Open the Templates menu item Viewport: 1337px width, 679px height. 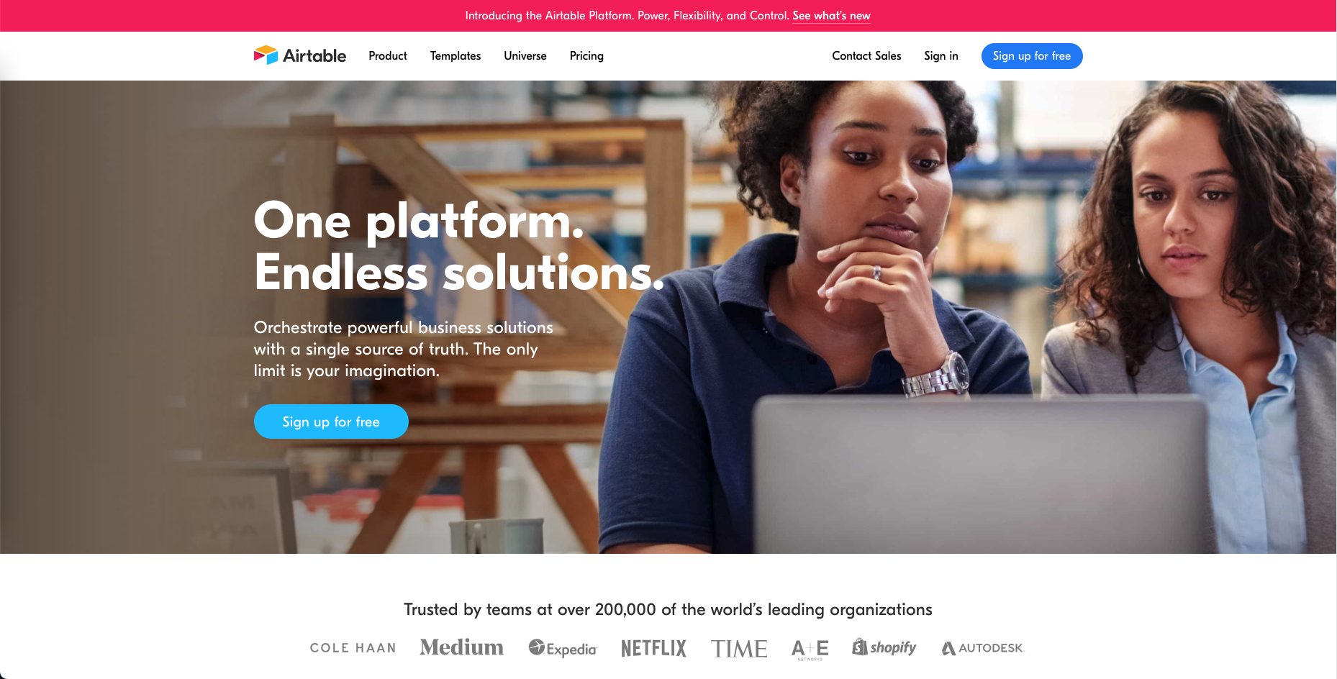pos(456,56)
